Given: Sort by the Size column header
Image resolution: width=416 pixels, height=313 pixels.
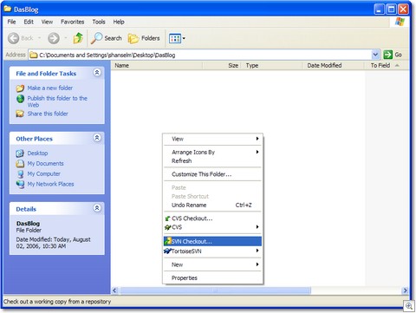Looking at the screenshot, I should tap(222, 66).
